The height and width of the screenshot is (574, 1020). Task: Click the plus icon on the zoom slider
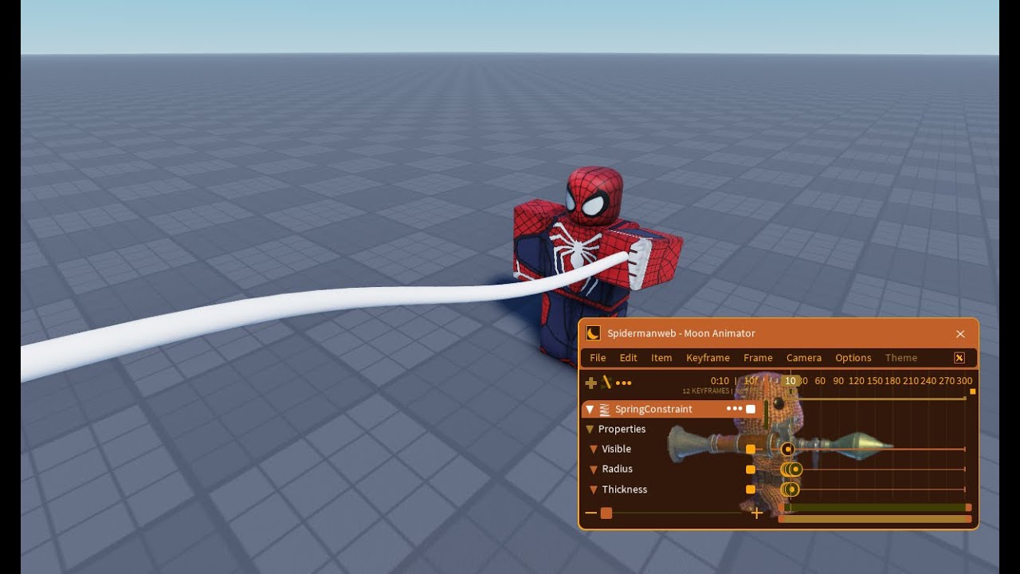pyautogui.click(x=757, y=513)
